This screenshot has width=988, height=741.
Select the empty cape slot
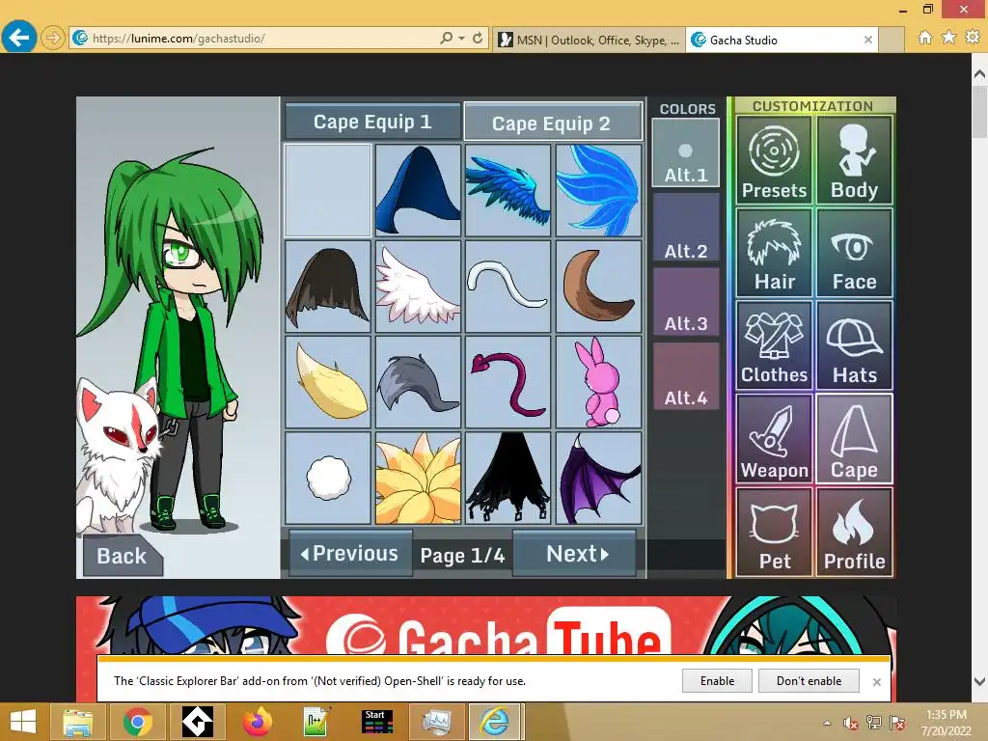click(x=328, y=190)
